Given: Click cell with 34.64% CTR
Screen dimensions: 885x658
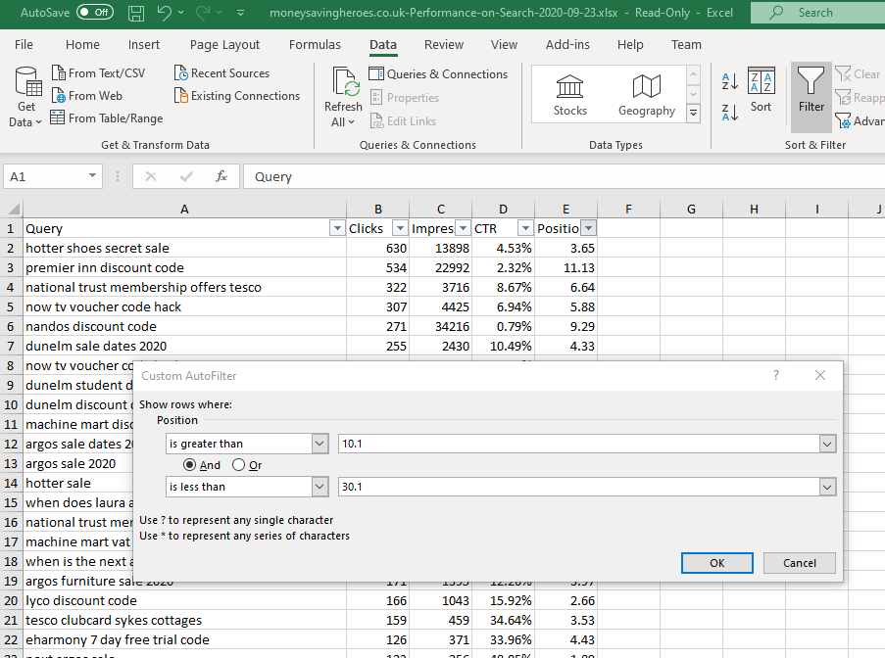Looking at the screenshot, I should (503, 620).
